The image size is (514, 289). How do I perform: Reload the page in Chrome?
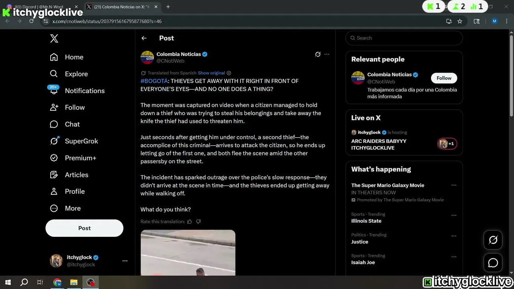(31, 21)
